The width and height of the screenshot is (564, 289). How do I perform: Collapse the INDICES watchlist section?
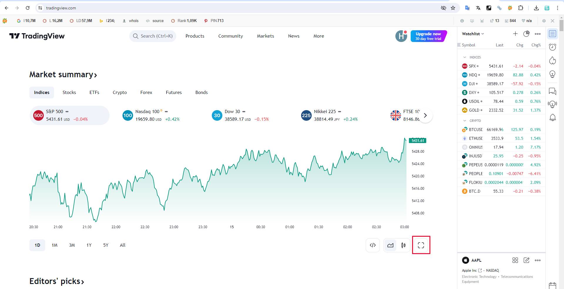pos(465,57)
